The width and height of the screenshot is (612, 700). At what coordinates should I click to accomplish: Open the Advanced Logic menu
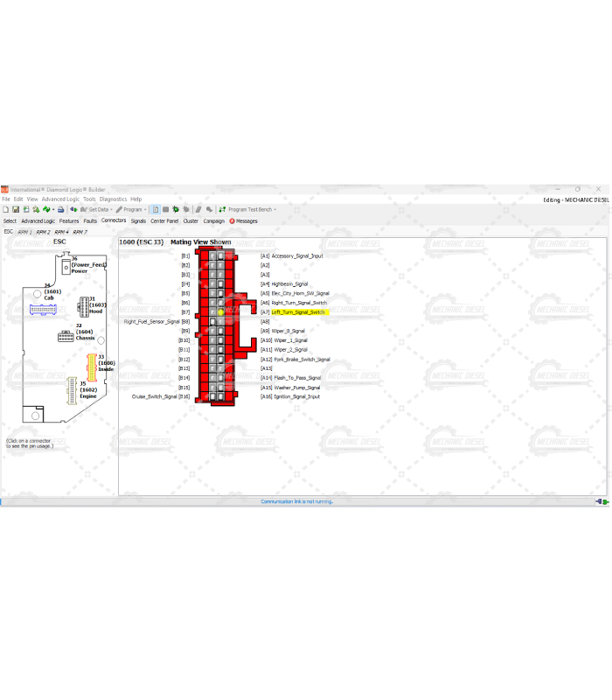point(59,199)
